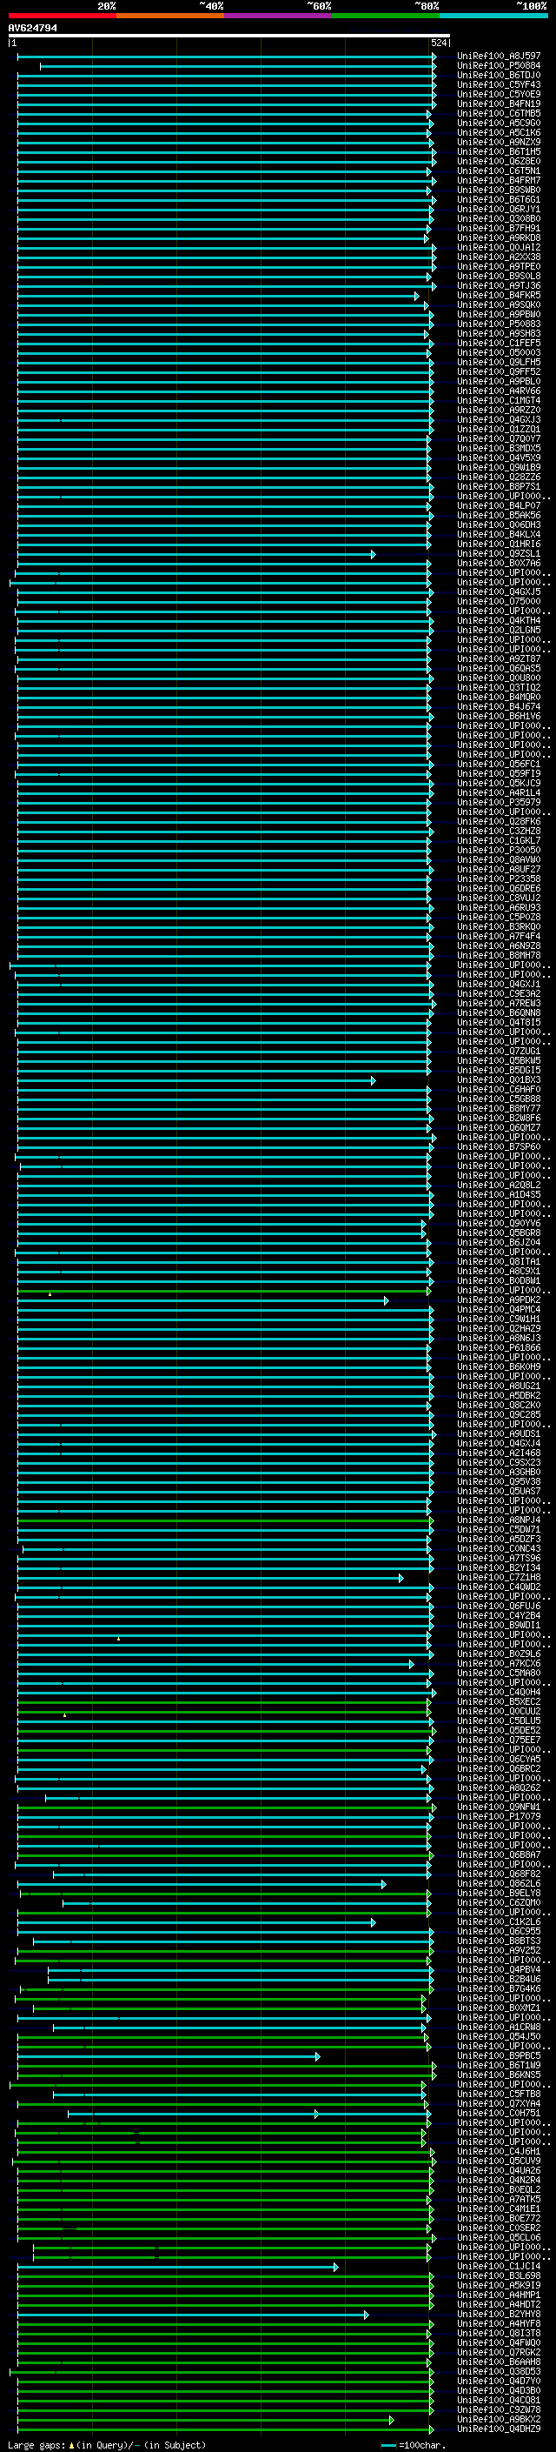Open hit UniRef100_C6TMB5
The image size is (556, 2452).
[x=498, y=113]
